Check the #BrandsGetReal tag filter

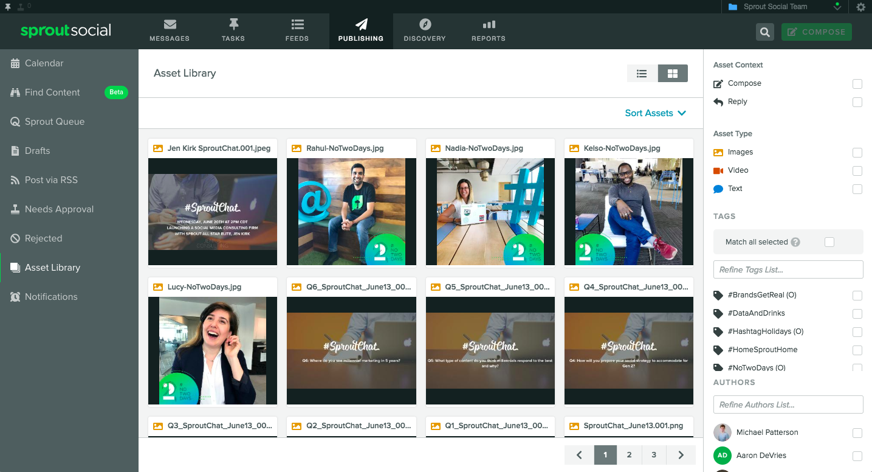tap(857, 296)
